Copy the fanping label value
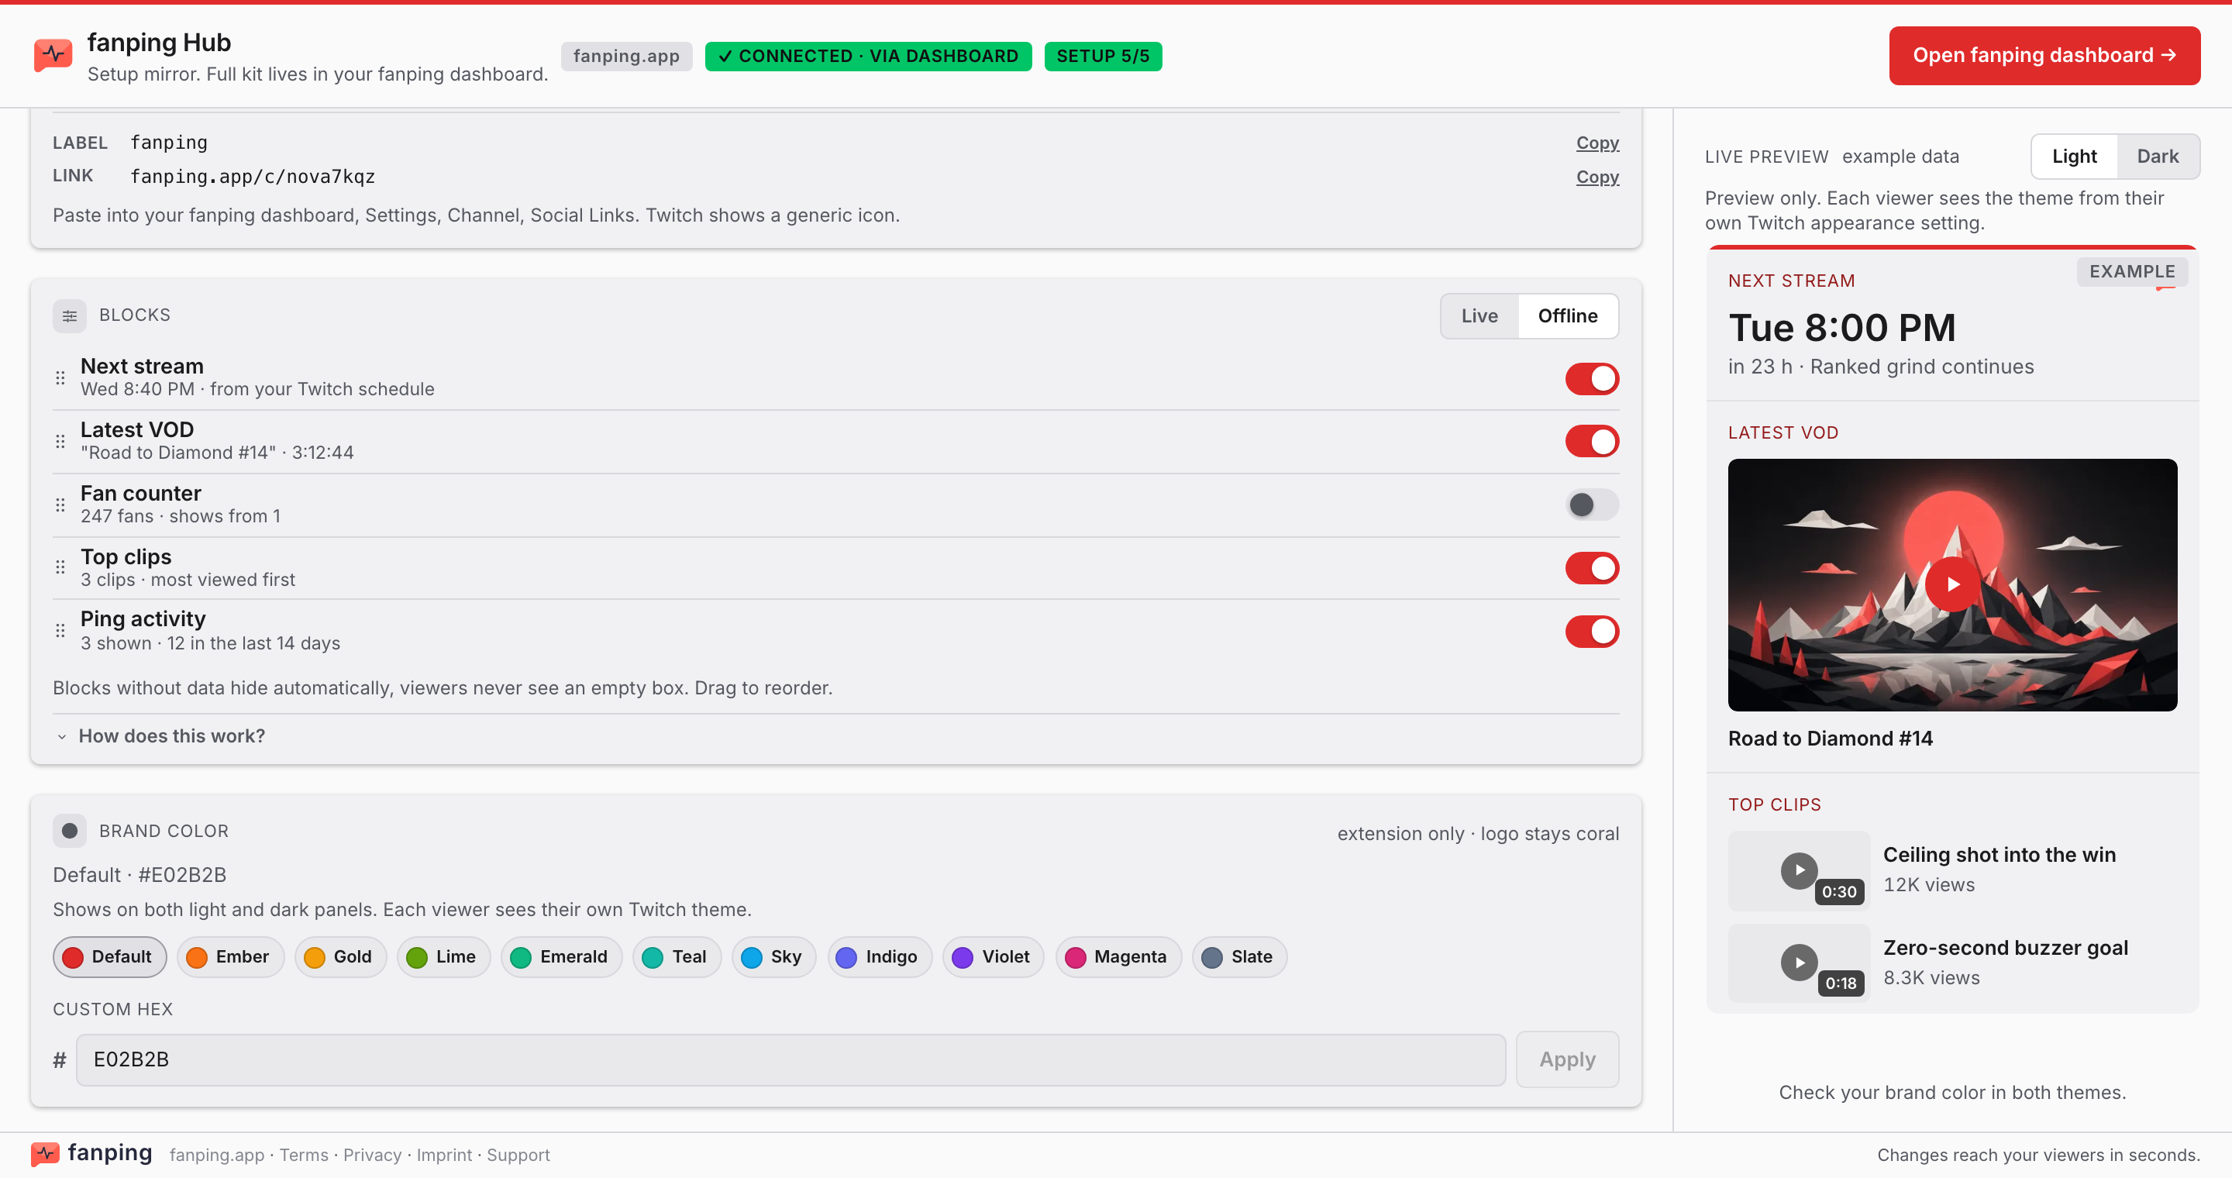Image resolution: width=2232 pixels, height=1178 pixels. click(x=1596, y=143)
